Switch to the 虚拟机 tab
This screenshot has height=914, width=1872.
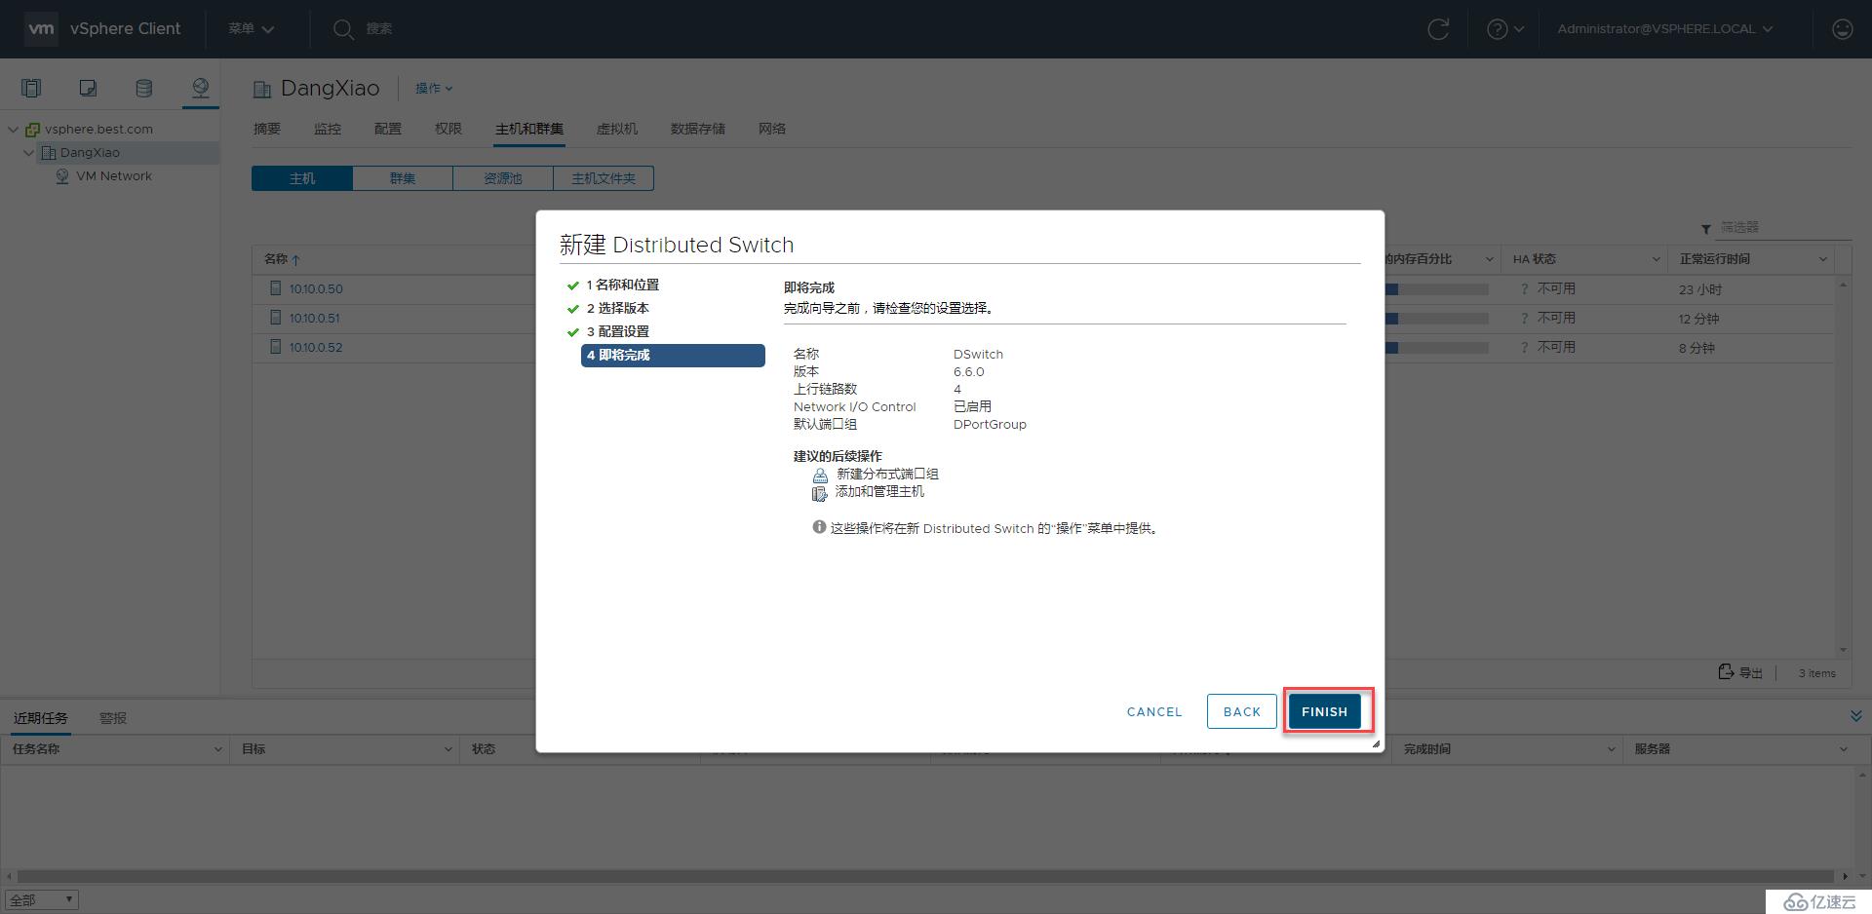click(x=617, y=129)
